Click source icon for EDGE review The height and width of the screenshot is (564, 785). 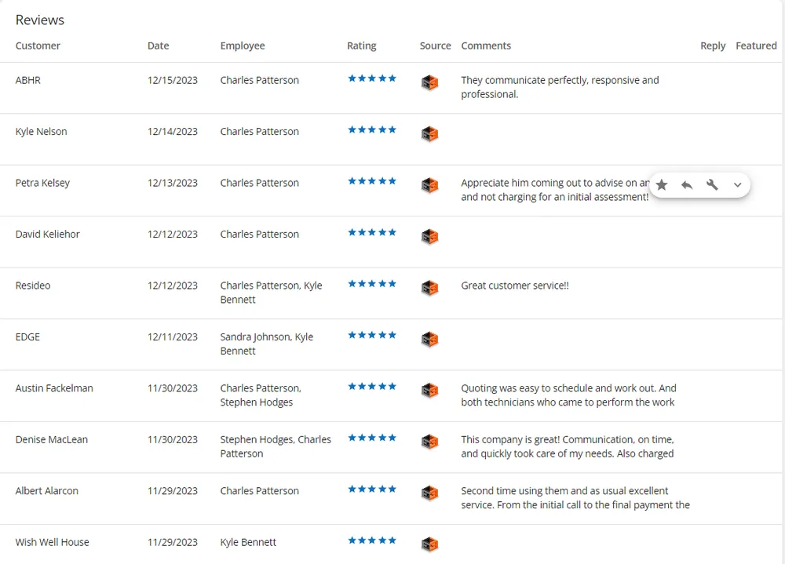click(429, 340)
